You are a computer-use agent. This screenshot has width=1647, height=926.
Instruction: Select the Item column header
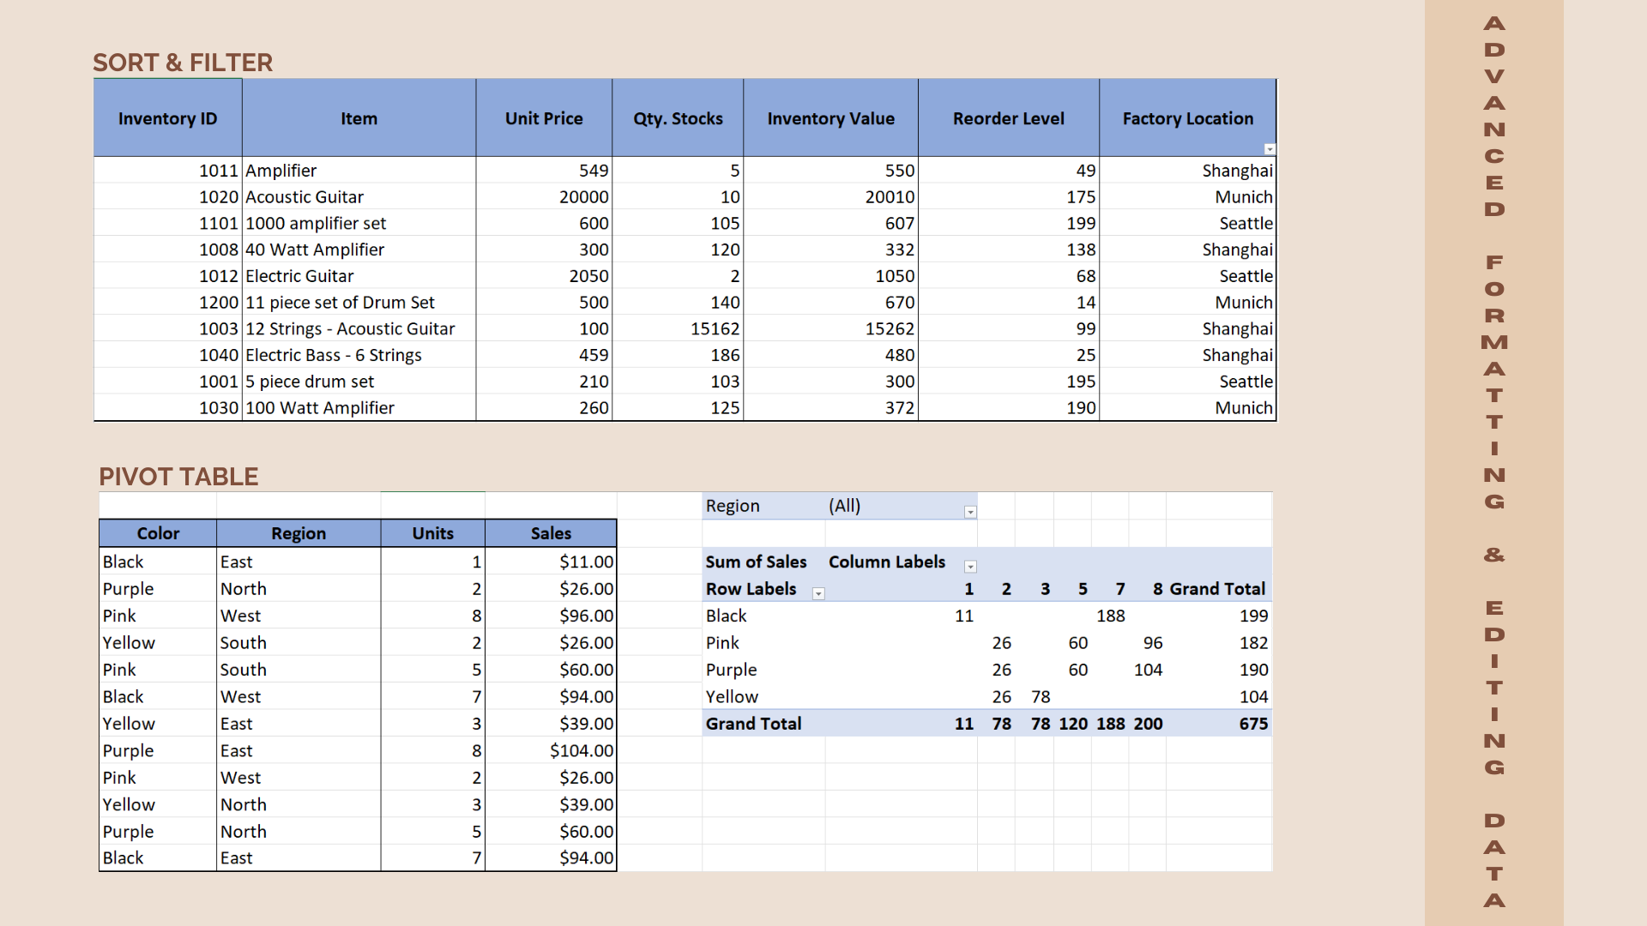[359, 118]
